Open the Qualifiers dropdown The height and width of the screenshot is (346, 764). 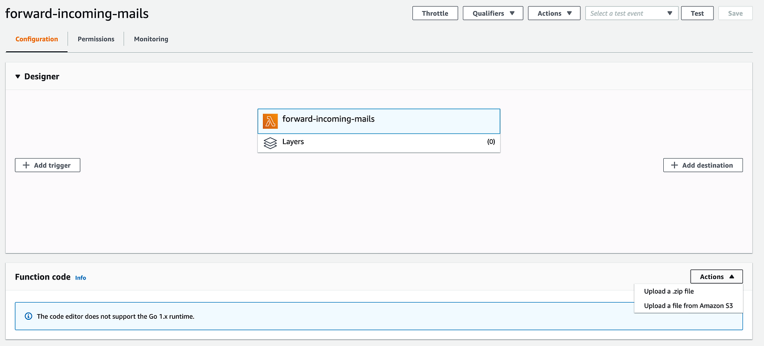tap(493, 13)
